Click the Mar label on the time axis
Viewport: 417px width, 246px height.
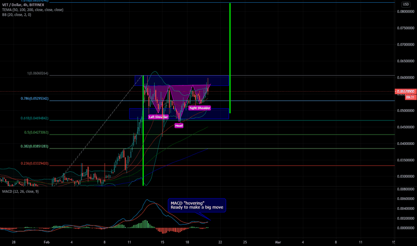pos(278,242)
